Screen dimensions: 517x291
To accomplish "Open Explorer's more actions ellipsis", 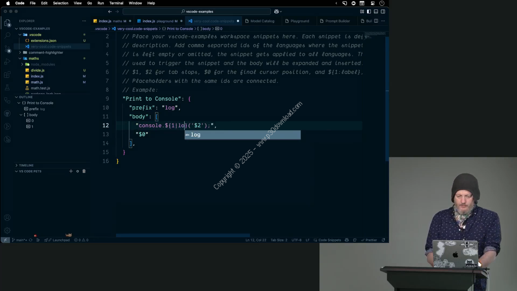I will click(84, 21).
